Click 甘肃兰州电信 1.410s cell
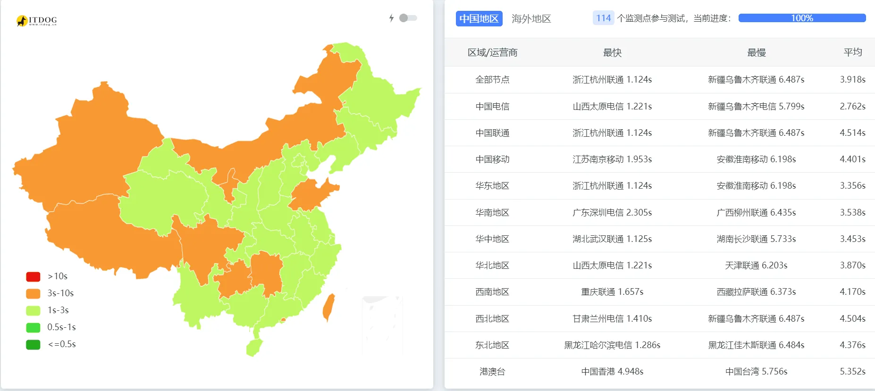 click(x=612, y=318)
